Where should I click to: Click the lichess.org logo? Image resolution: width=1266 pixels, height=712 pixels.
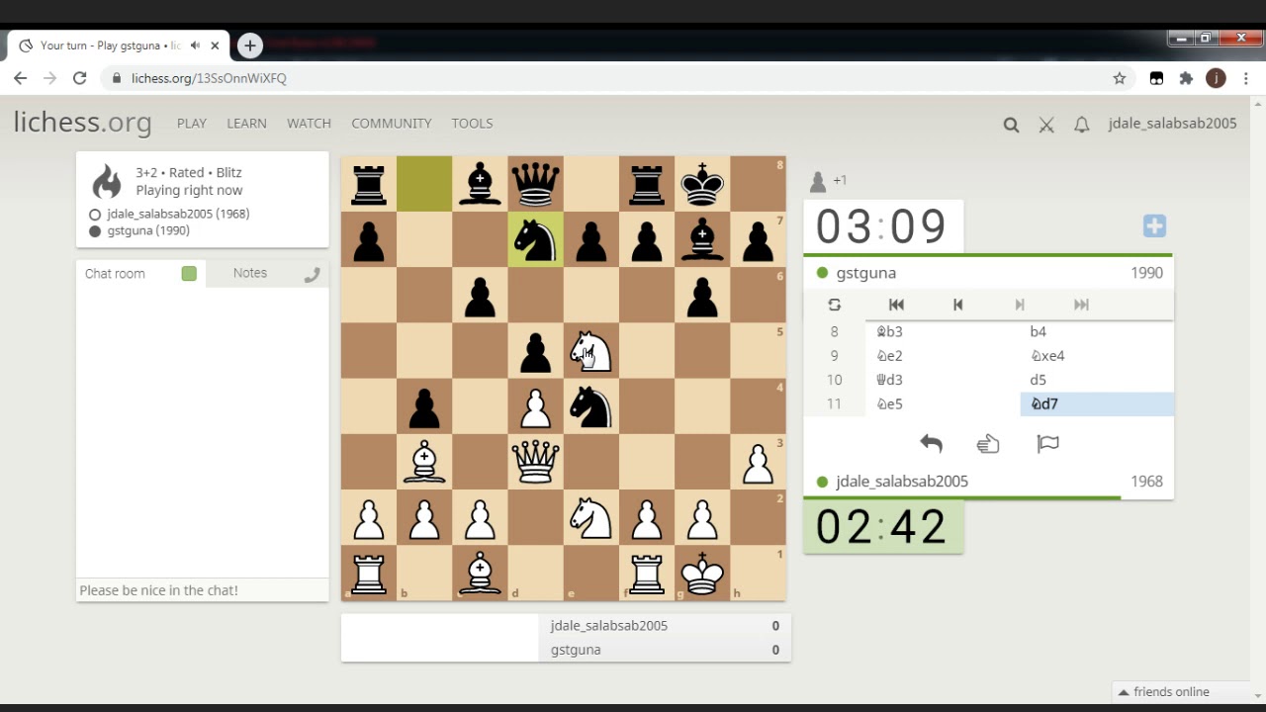[x=82, y=123]
